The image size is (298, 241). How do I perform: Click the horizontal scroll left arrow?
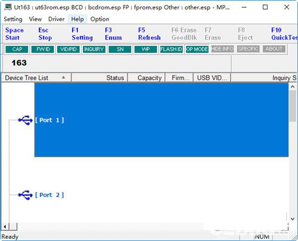[x=5, y=226]
